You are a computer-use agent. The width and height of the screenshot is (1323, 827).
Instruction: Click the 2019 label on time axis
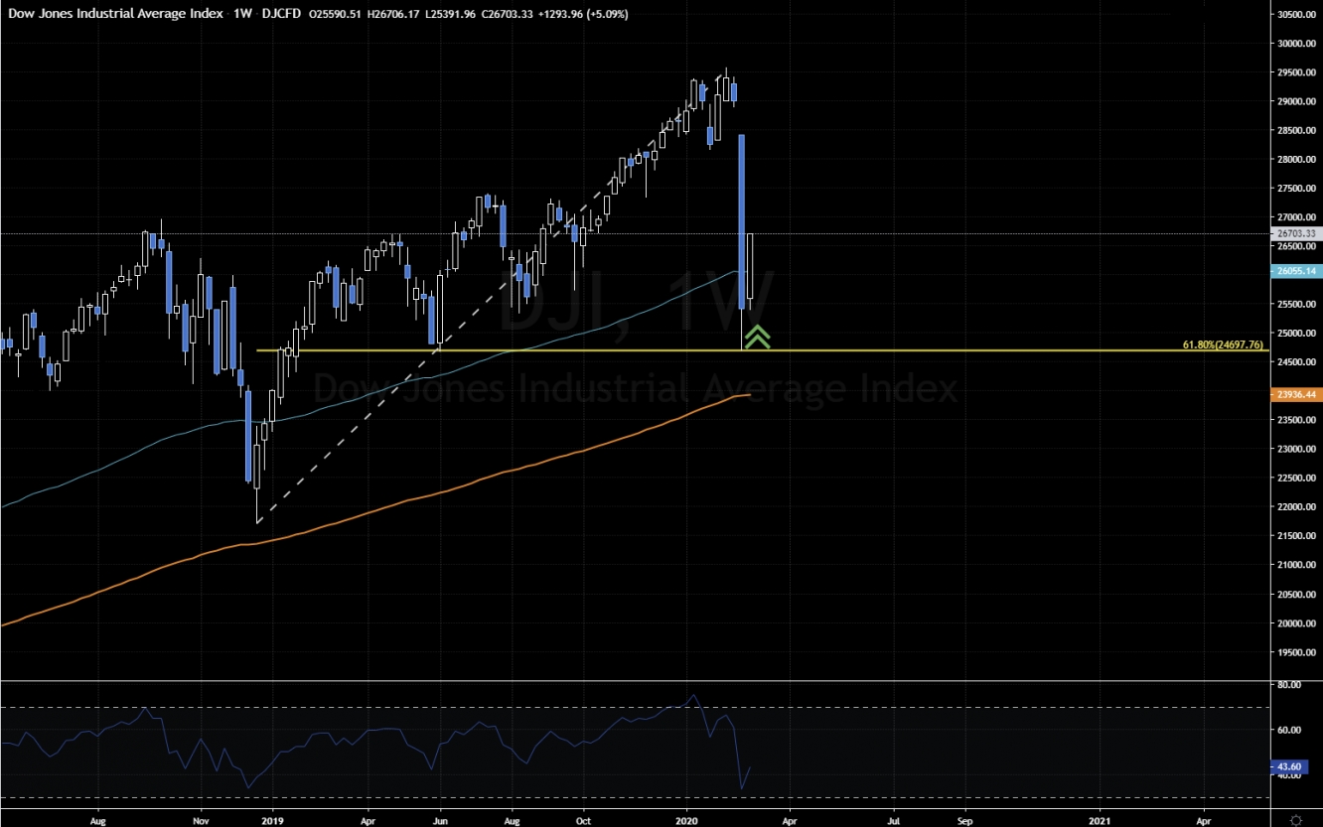click(x=272, y=821)
